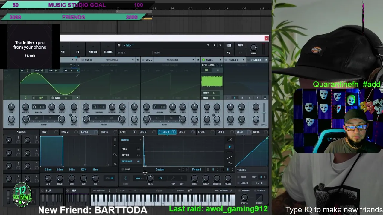Select the LFO ramp up shape
This screenshot has width=383, height=215.
tap(230, 157)
